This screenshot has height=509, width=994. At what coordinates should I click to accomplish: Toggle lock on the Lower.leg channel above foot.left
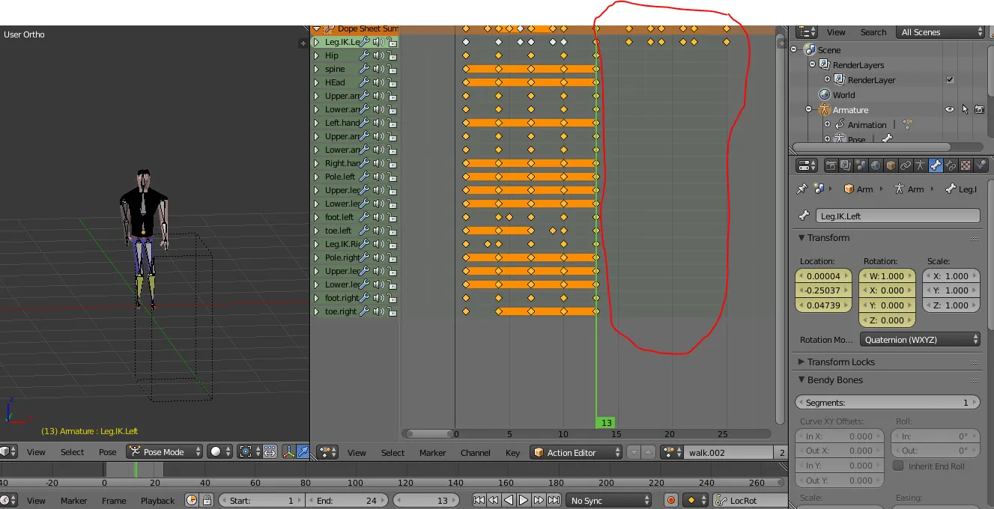pos(391,204)
